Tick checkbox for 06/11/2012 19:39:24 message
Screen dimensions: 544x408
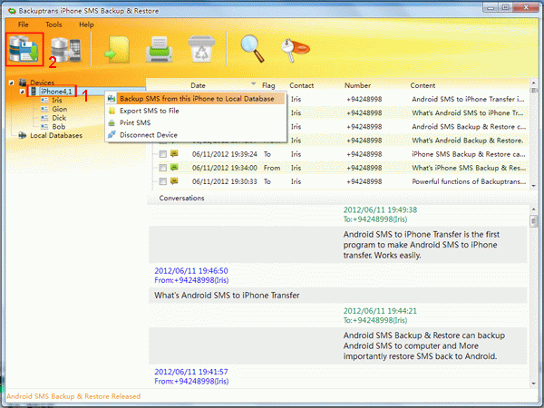[162, 154]
